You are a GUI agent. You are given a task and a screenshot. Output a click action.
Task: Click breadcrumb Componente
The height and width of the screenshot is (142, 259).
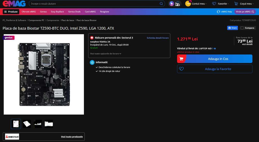(x=53, y=20)
